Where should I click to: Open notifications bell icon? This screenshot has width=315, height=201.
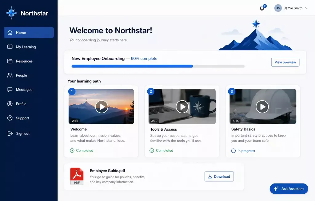pyautogui.click(x=262, y=8)
